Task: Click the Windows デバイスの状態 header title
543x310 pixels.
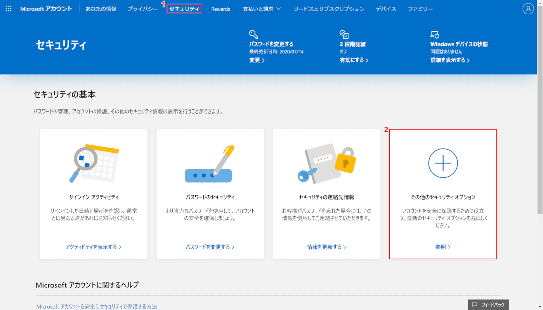Action: tap(459, 44)
